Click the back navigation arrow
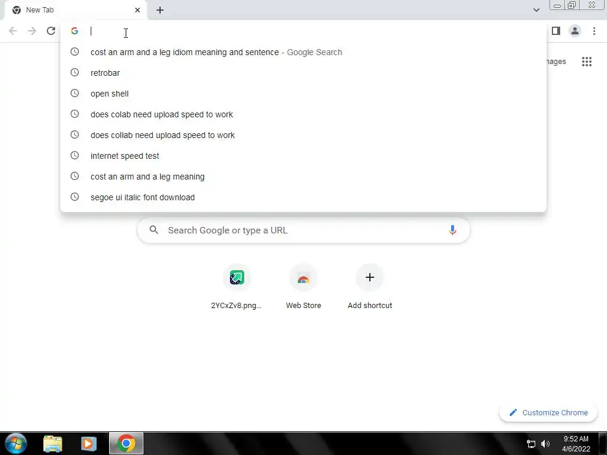 coord(13,31)
